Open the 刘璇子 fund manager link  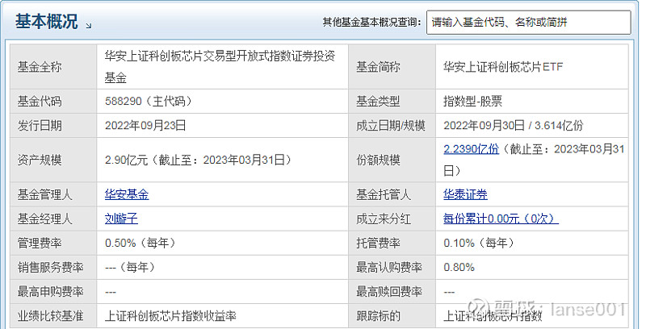121,219
